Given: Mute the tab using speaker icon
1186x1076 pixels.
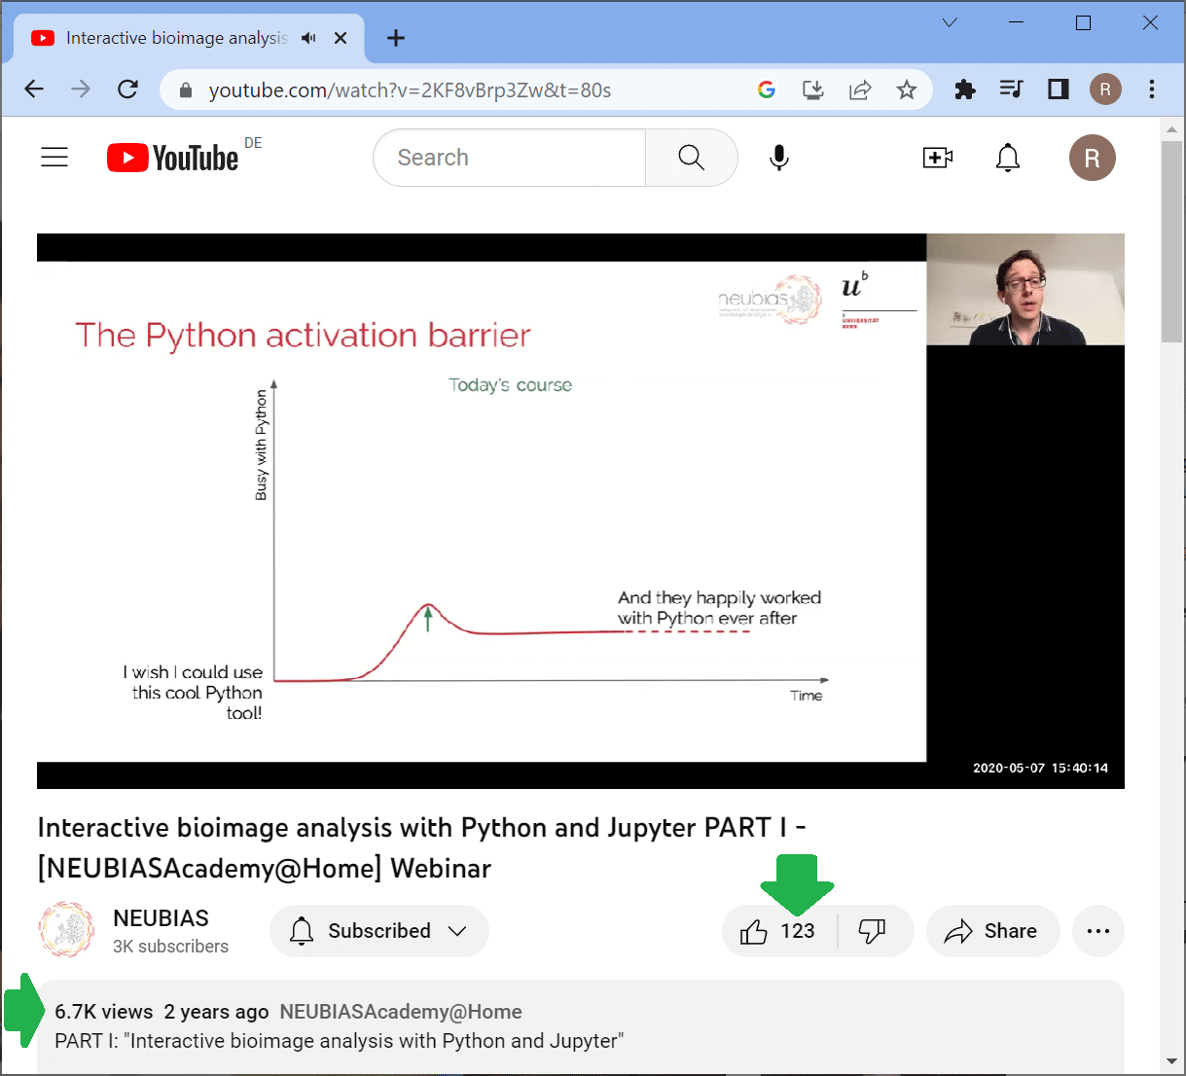Looking at the screenshot, I should tap(309, 38).
